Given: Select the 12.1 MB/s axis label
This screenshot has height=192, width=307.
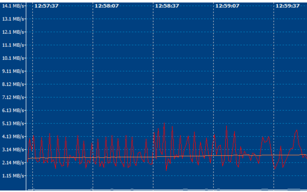Looking at the screenshot, I should point(13,32).
